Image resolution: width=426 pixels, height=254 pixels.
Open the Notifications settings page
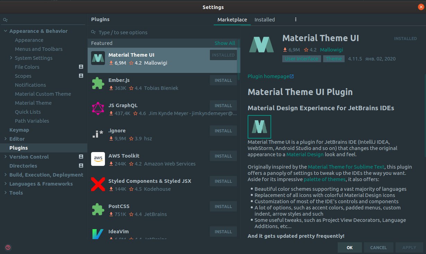tap(30, 85)
